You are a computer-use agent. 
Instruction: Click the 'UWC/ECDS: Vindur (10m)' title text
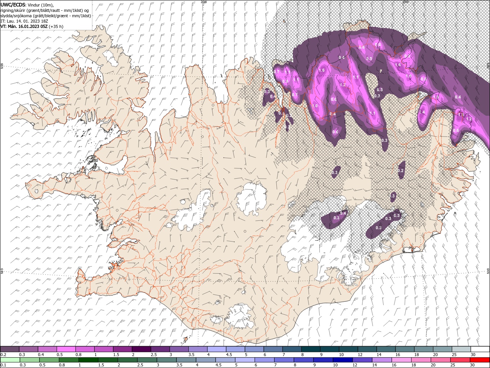[27, 5]
